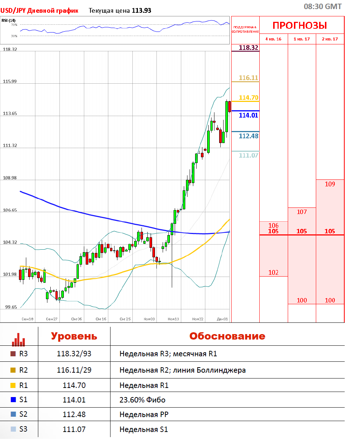Open the 4 кв. 16 forecast column header
This screenshot has width=345, height=440.
click(x=273, y=39)
